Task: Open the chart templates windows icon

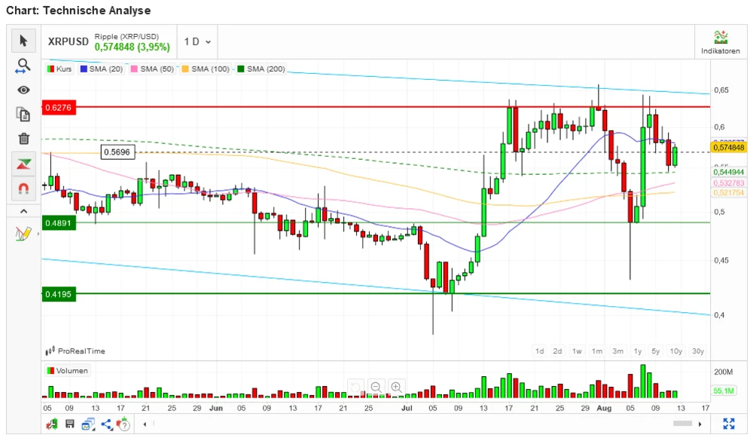Action: click(x=88, y=424)
